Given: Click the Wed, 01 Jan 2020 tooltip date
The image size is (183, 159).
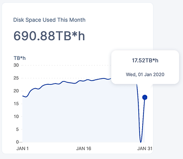Looking at the screenshot, I should pyautogui.click(x=145, y=75).
